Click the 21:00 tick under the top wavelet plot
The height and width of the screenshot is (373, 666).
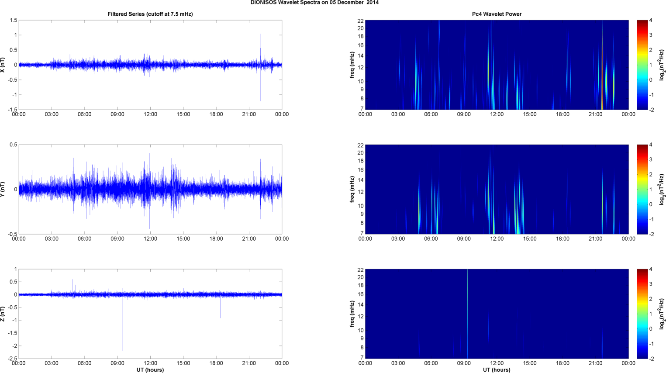pos(595,114)
